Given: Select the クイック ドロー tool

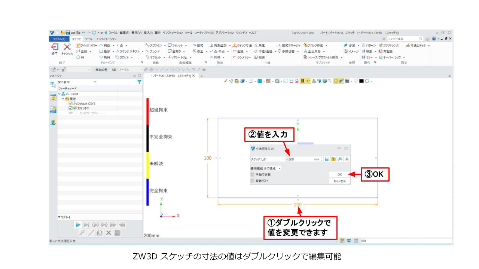Looking at the screenshot, I should 86,45.
